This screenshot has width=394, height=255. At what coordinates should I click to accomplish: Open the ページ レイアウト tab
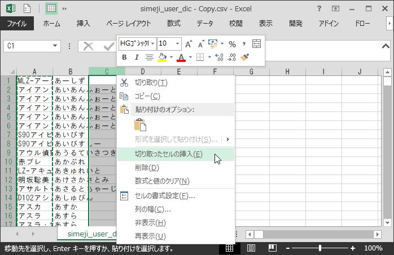coord(128,24)
